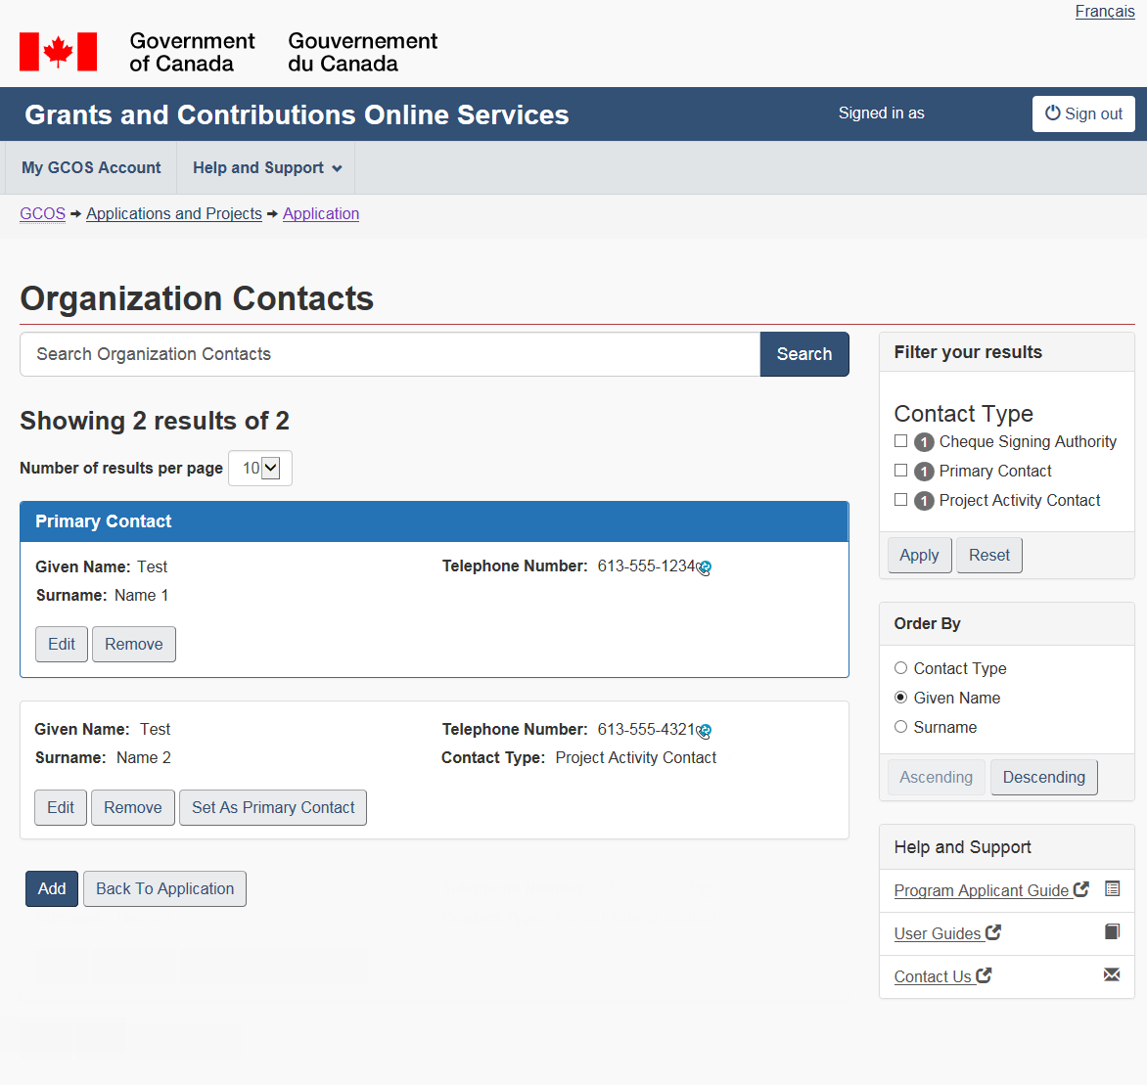Click the User Guides book icon
The image size is (1147, 1085).
[1112, 931]
